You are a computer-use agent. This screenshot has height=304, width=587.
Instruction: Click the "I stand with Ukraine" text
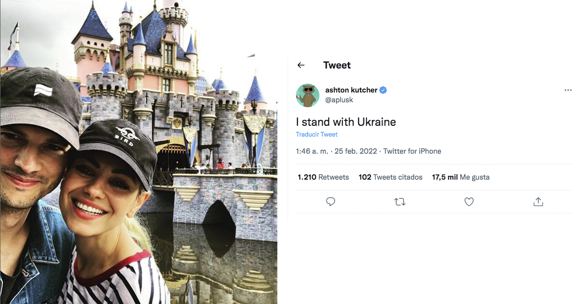346,121
